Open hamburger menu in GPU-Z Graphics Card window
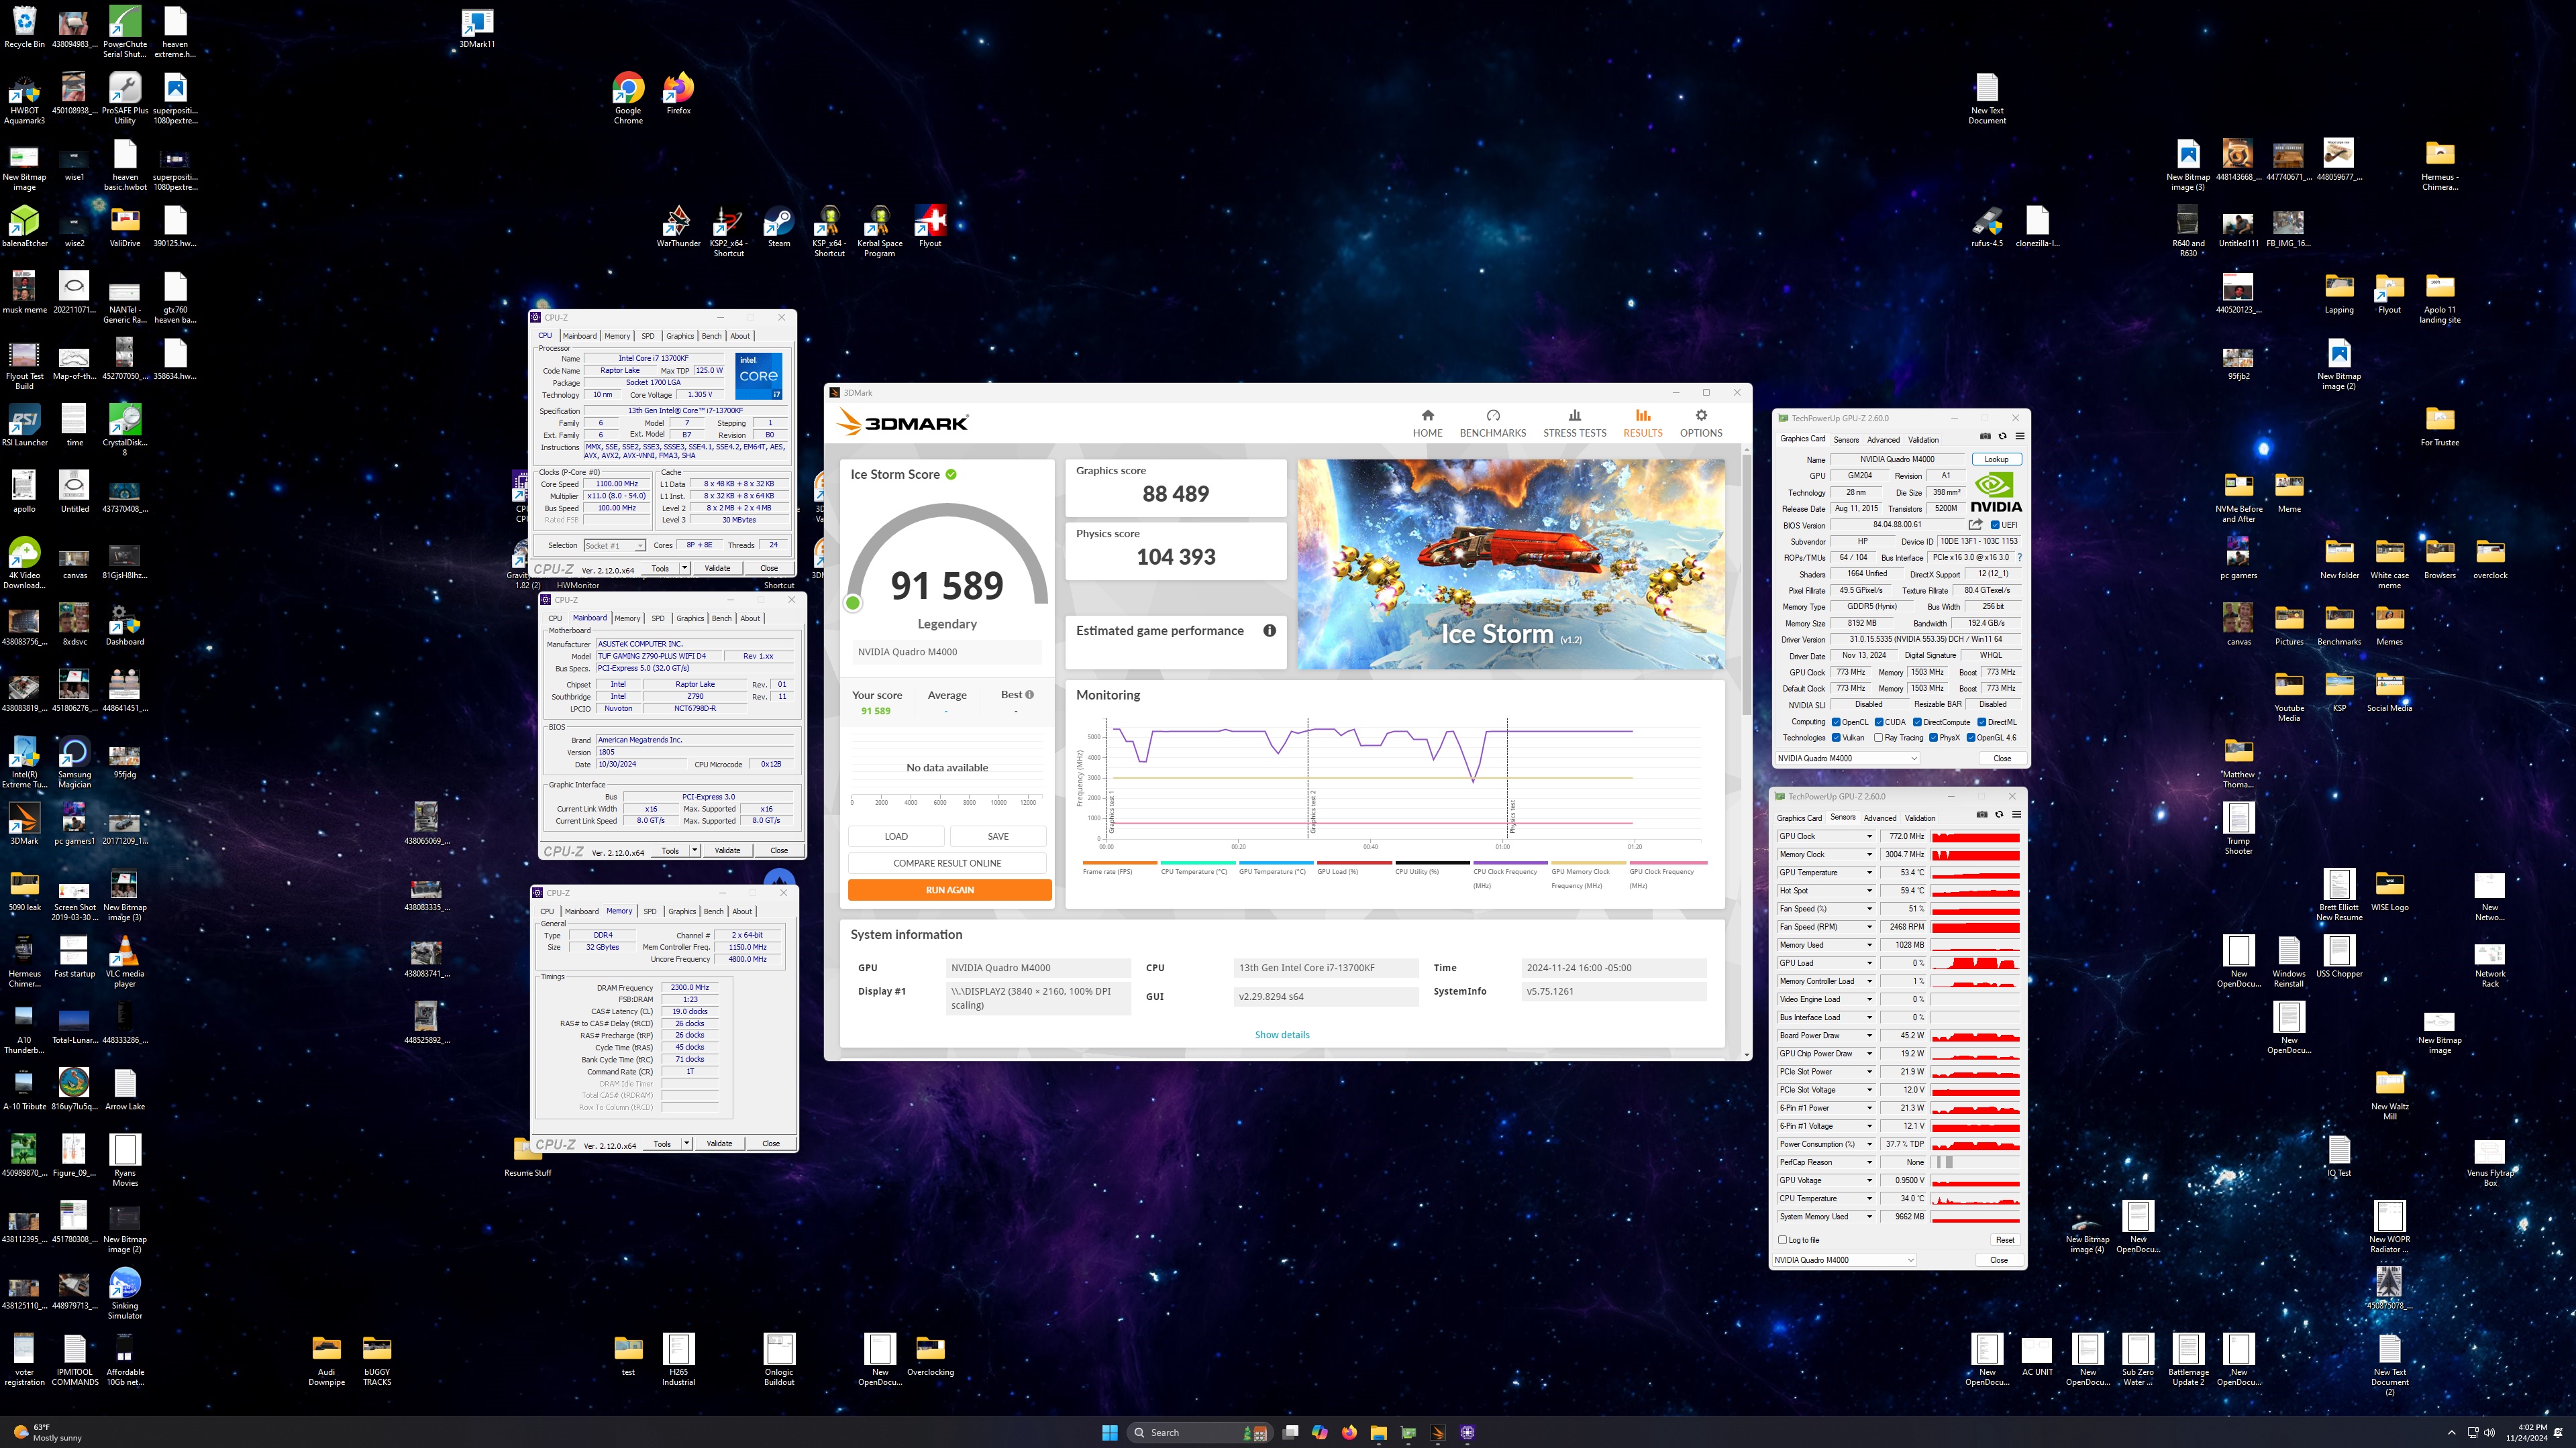 tap(2020, 437)
